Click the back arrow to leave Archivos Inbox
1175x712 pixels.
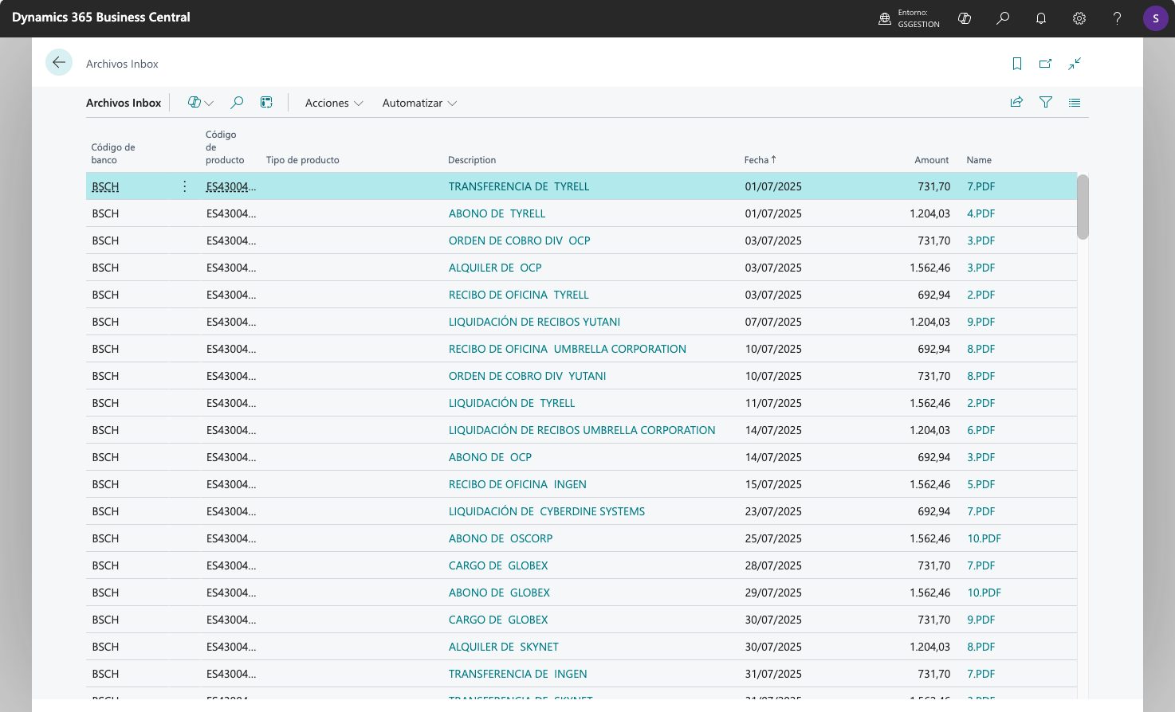point(58,62)
